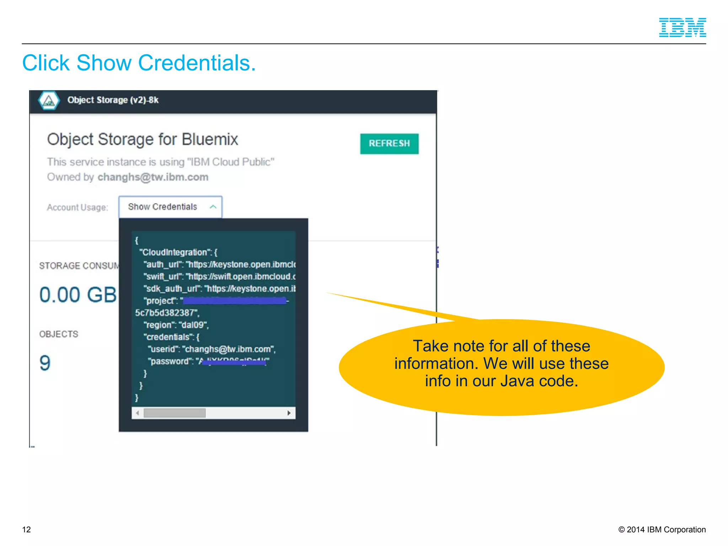This screenshot has width=728, height=546.
Task: Click the Object Storage for Bluemix heading
Action: click(143, 139)
